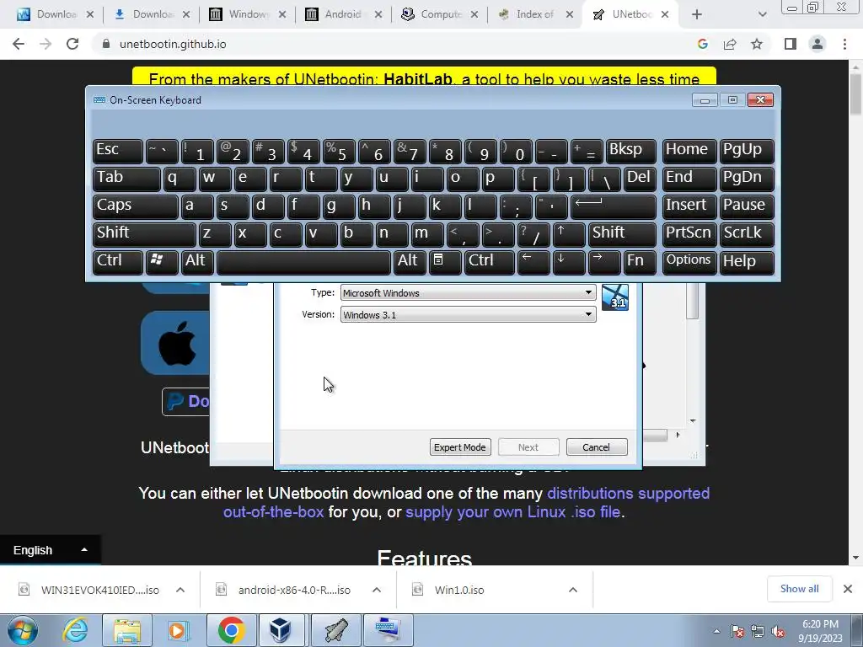Screen dimensions: 863x647
Task: Bookmark this page with the star icon
Action: pyautogui.click(x=757, y=44)
